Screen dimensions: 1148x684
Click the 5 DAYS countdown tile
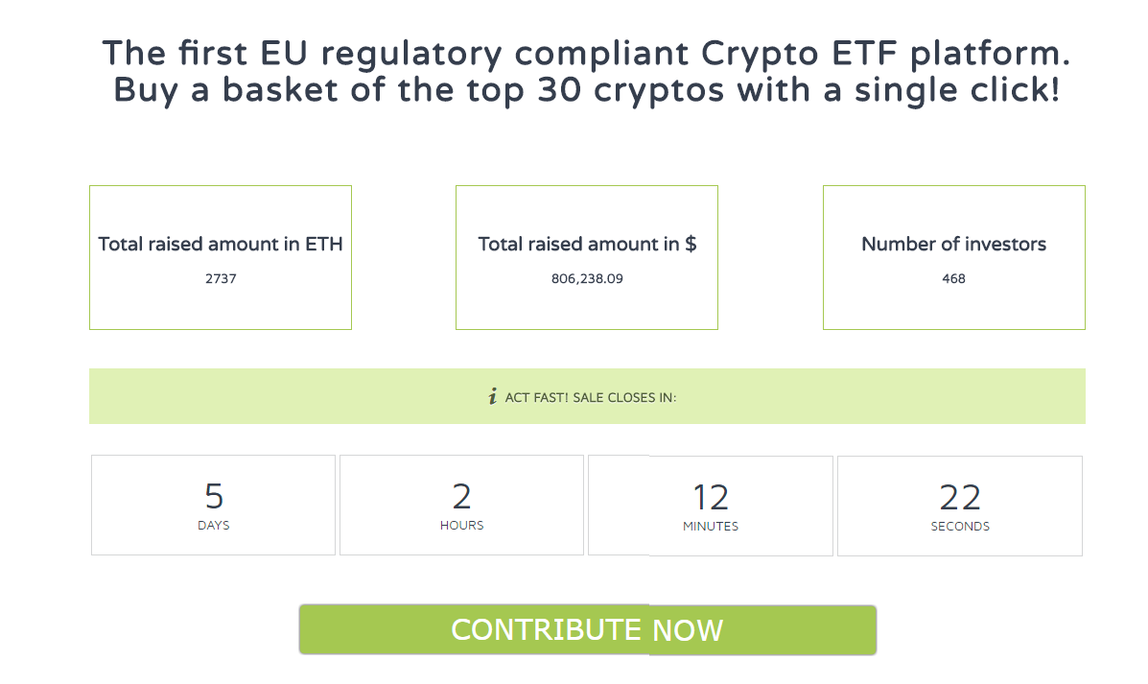(213, 506)
